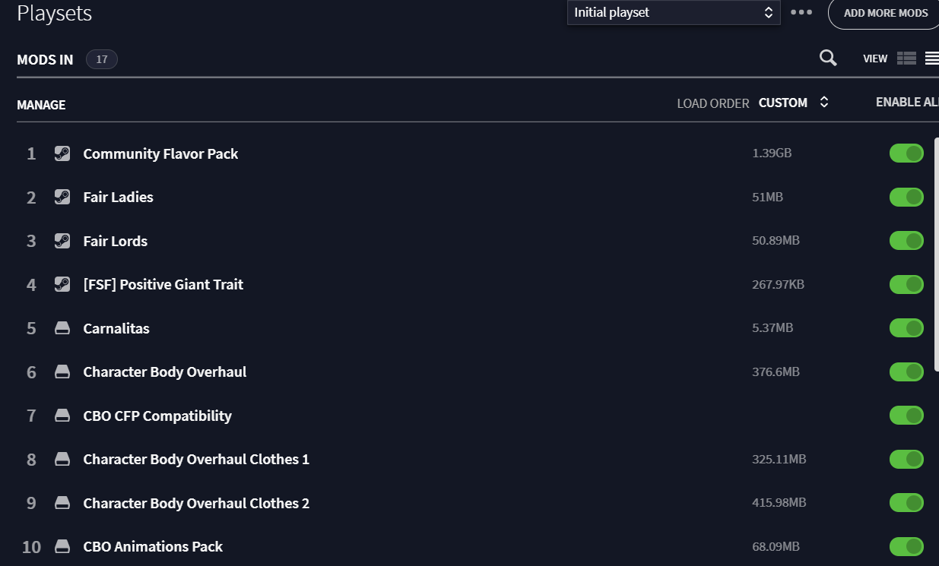This screenshot has height=566, width=939.
Task: Disable the Community Flavor Pack mod toggle
Action: 906,153
